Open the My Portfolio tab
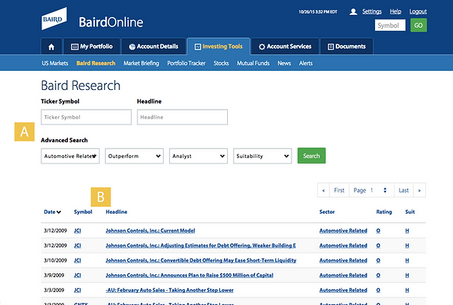The height and width of the screenshot is (305, 453). click(x=91, y=46)
